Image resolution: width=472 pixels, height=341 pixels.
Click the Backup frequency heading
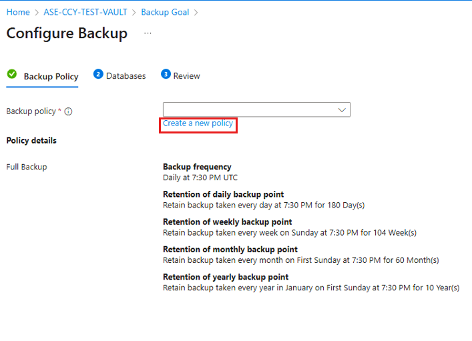tap(197, 167)
